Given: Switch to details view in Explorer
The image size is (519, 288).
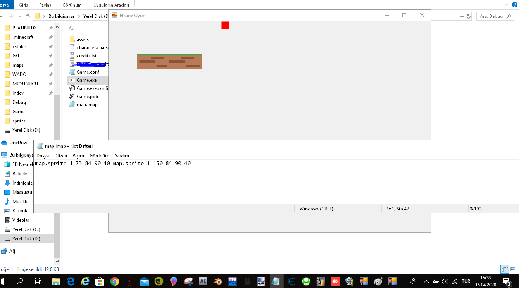Looking at the screenshot, I should (505, 269).
